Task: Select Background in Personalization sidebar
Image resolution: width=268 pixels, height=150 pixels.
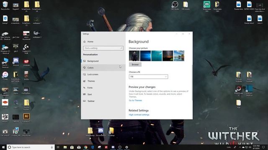Action: [103, 61]
